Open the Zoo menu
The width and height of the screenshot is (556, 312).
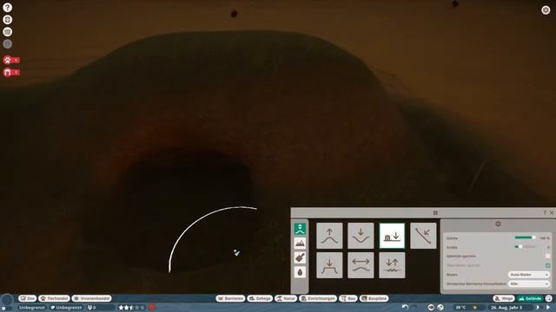click(28, 298)
